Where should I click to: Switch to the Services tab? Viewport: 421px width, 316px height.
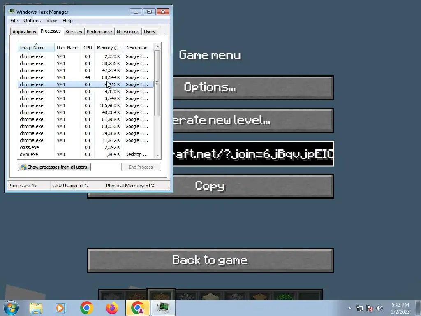(x=74, y=32)
